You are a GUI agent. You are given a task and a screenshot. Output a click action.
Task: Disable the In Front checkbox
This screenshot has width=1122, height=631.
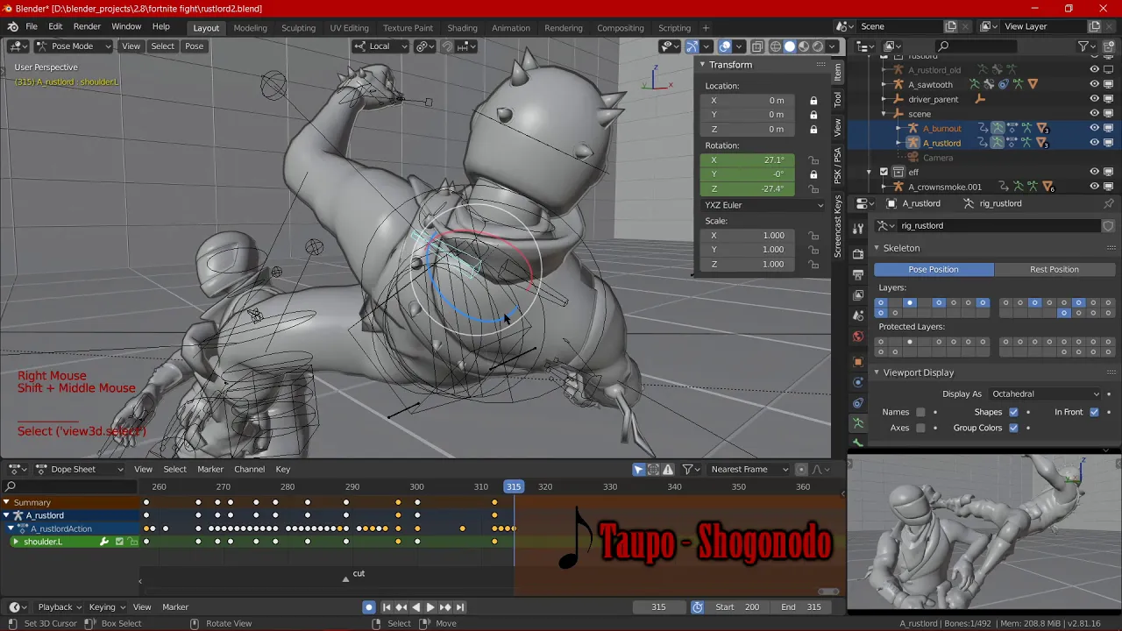[x=1094, y=412]
